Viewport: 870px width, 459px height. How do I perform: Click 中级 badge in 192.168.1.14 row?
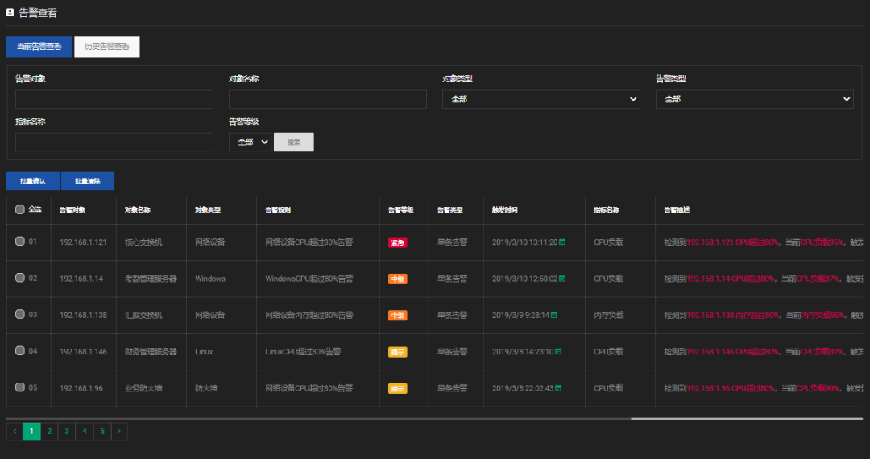click(x=397, y=279)
